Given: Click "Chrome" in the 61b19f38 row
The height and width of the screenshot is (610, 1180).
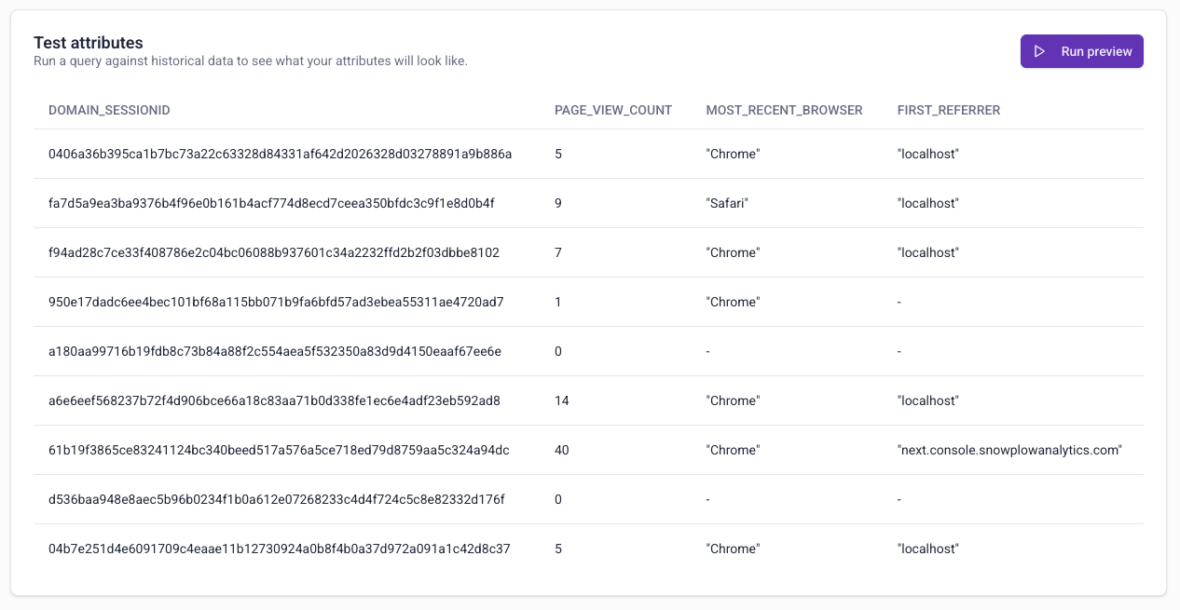Looking at the screenshot, I should pyautogui.click(x=734, y=450).
